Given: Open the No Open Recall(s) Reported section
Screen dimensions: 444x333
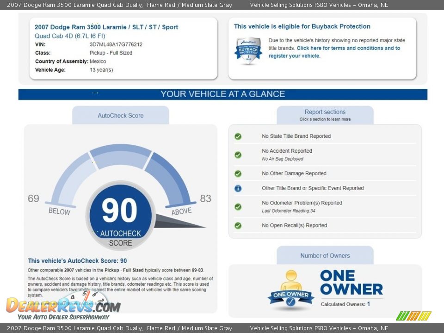Looking at the screenshot, I should 294,225.
